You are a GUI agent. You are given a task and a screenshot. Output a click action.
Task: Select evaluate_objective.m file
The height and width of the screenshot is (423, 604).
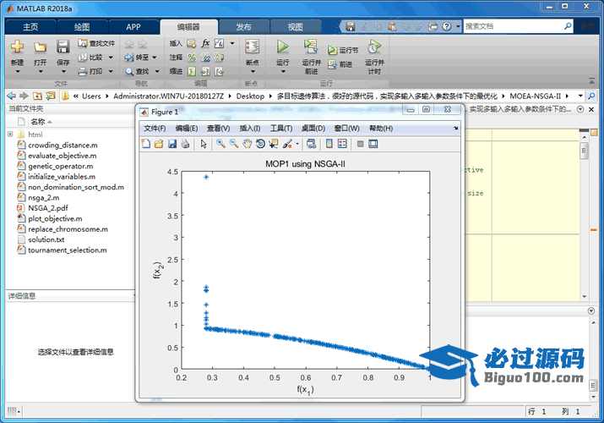click(63, 156)
